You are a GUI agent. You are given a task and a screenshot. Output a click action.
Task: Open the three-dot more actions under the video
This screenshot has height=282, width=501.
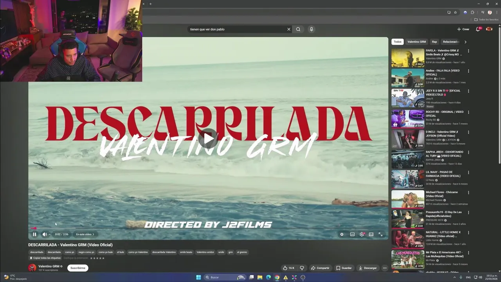385,268
